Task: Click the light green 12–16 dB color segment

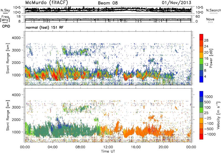Action: click(201, 61)
